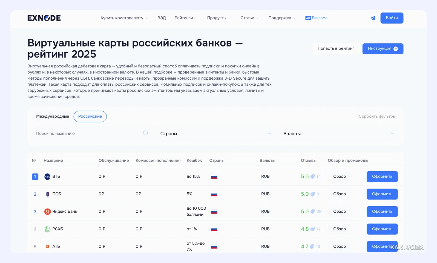Image resolution: width=437 pixels, height=263 pixels.
Task: Click the EXNODE logo
Action: click(x=44, y=18)
